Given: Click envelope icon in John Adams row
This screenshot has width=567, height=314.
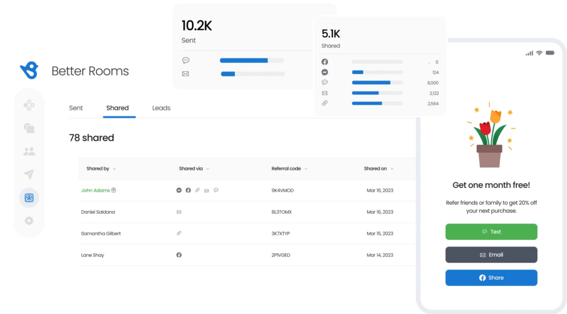Looking at the screenshot, I should click(x=207, y=191).
